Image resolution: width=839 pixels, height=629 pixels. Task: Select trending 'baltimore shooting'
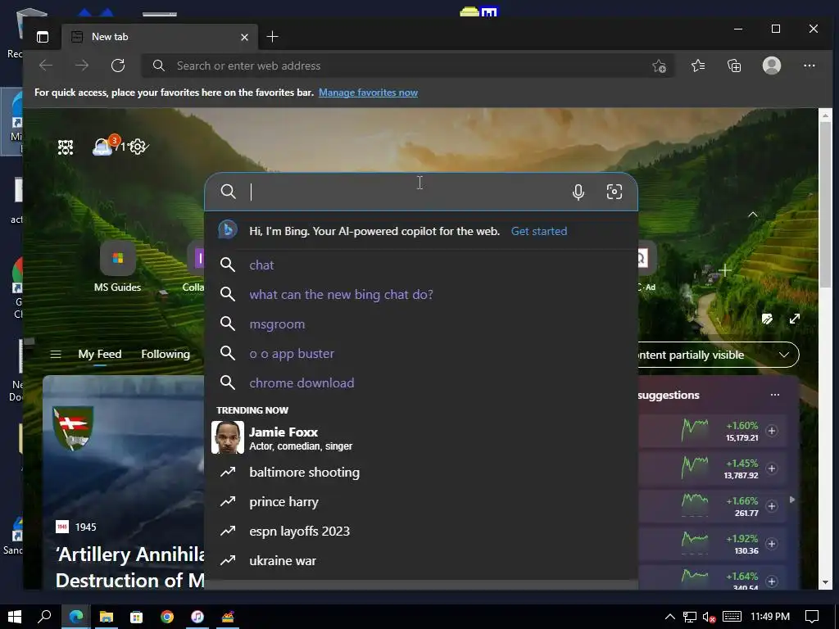click(421, 473)
